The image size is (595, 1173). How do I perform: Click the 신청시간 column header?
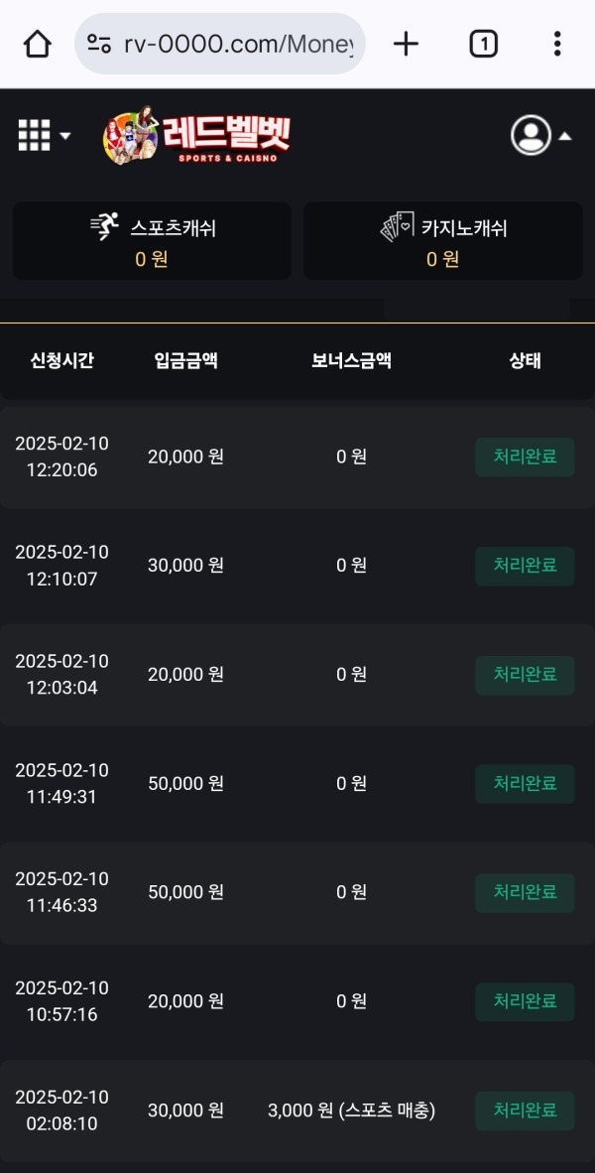[61, 360]
